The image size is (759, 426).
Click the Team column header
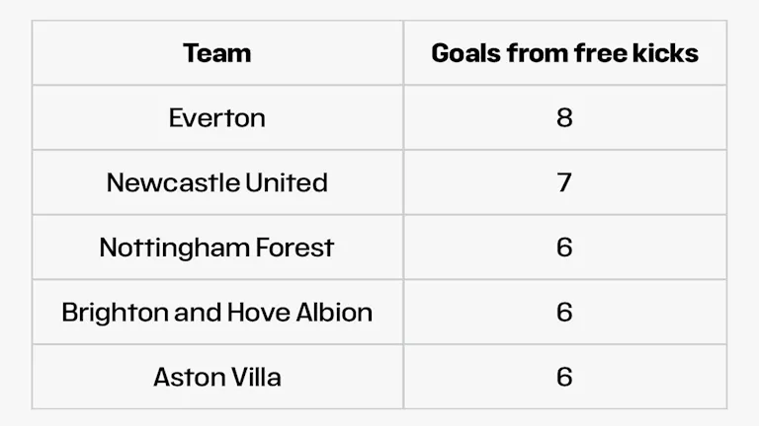pos(217,53)
